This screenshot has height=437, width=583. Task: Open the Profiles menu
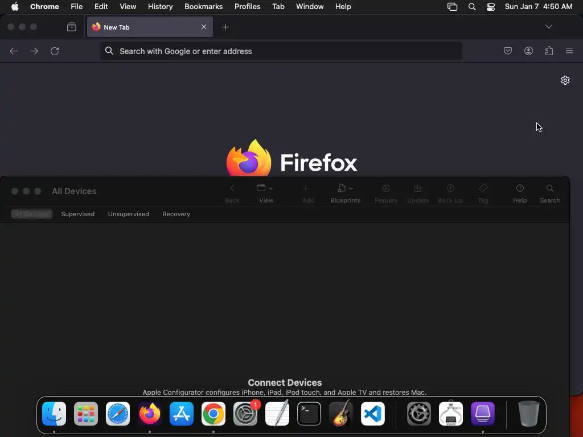247,7
